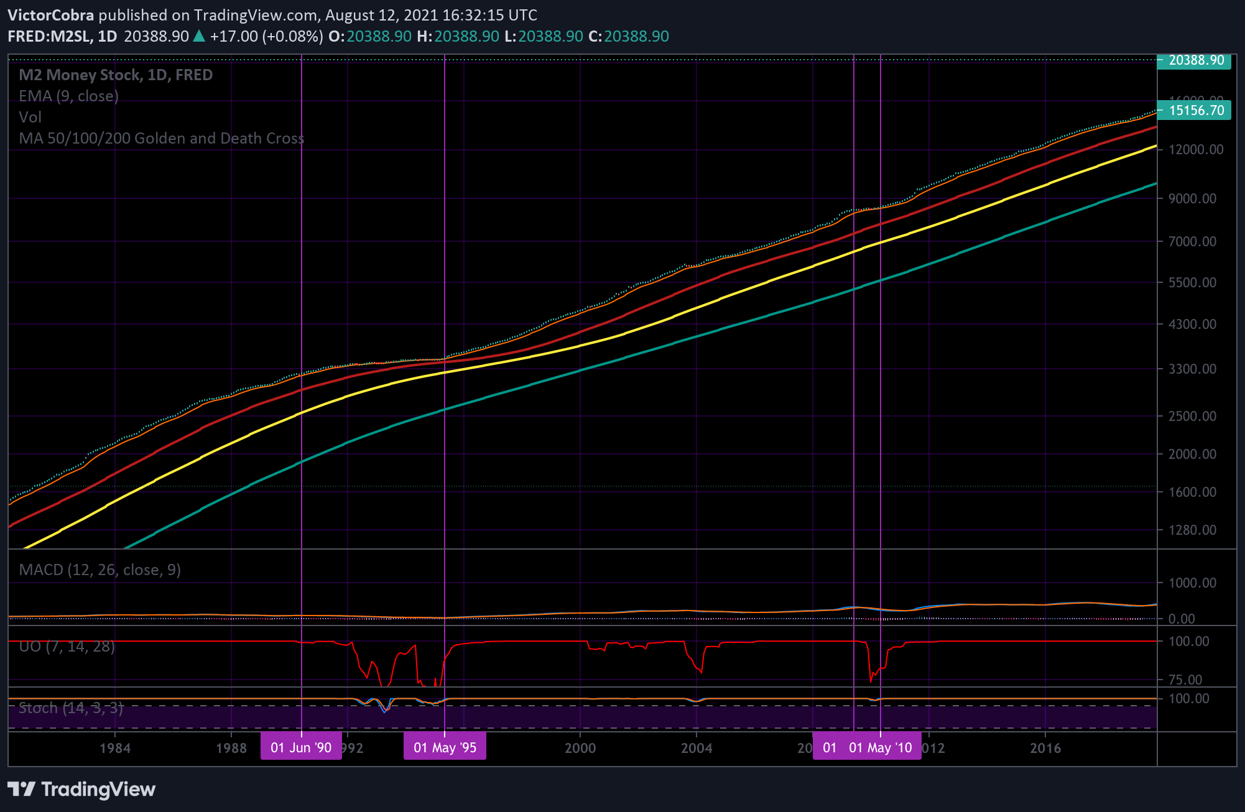The height and width of the screenshot is (812, 1245).
Task: Click the 15156.70 price label on axis
Action: [x=1194, y=110]
